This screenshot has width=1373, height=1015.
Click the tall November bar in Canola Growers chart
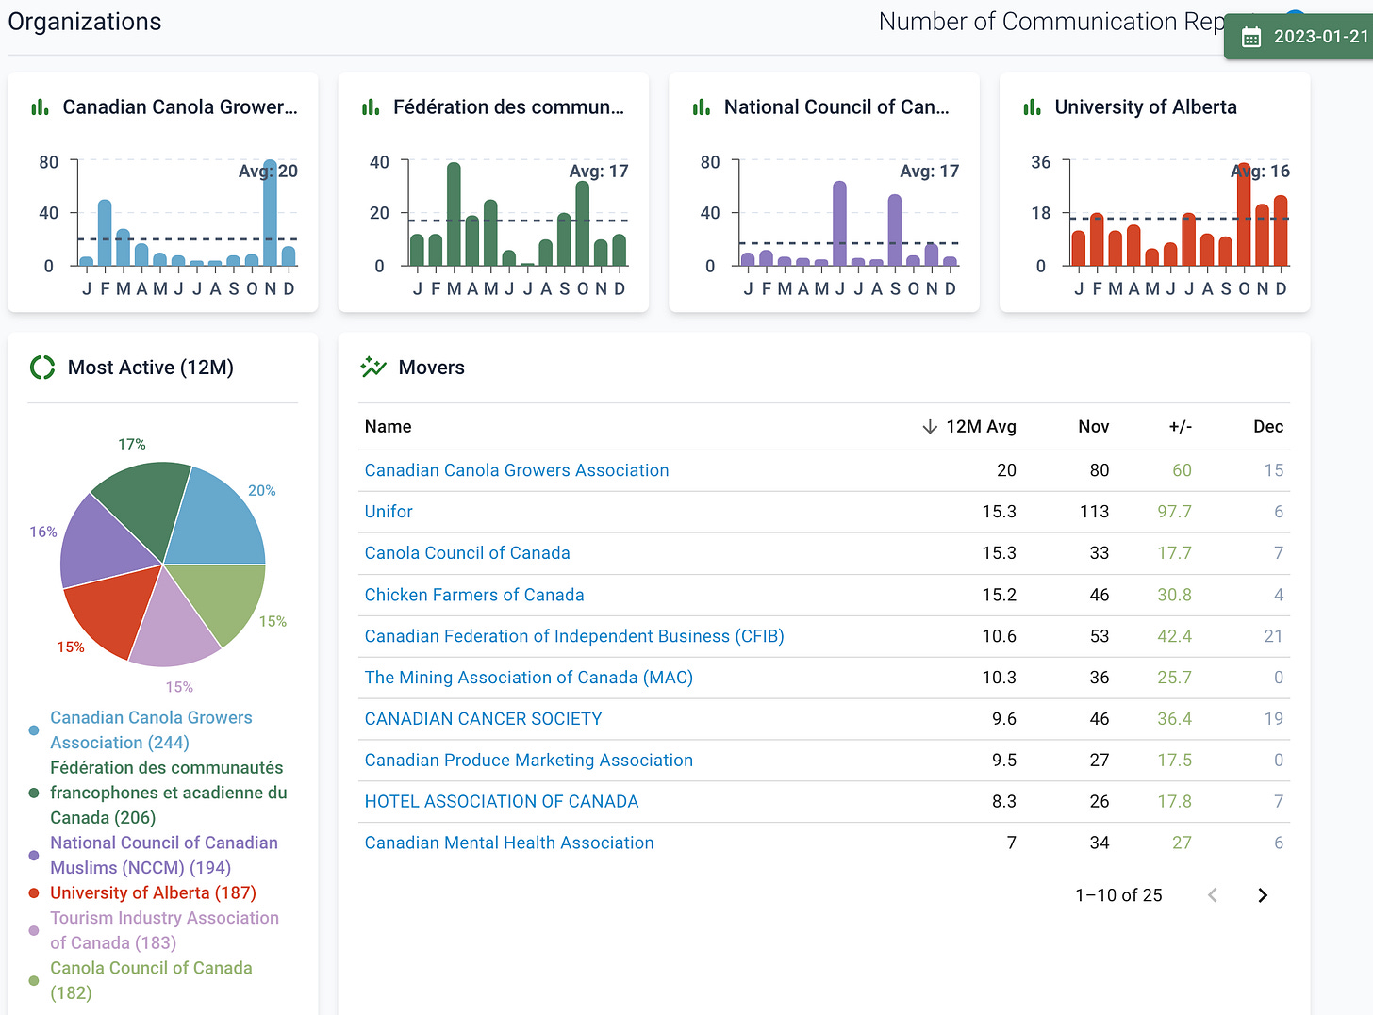(x=270, y=213)
